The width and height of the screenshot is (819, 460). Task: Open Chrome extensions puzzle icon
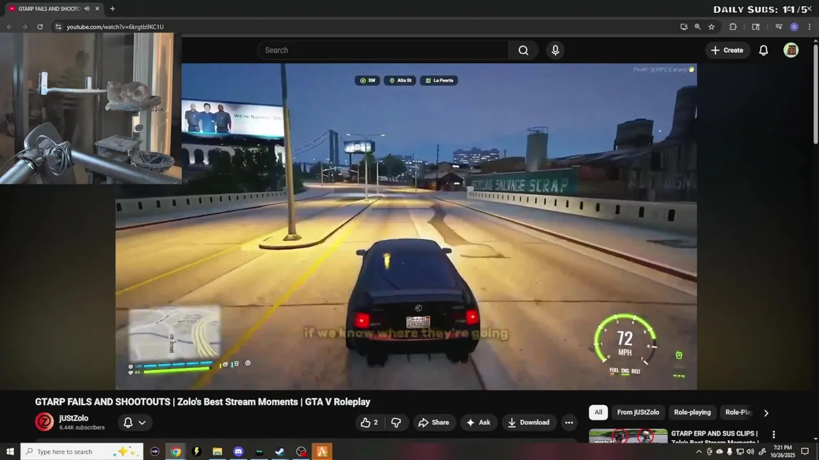[733, 27]
